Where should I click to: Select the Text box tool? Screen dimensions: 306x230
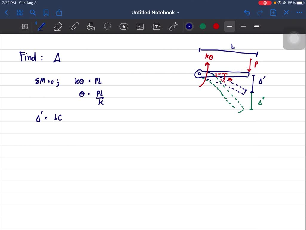click(157, 27)
